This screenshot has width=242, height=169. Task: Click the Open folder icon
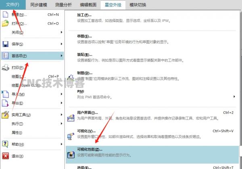(x=6, y=23)
